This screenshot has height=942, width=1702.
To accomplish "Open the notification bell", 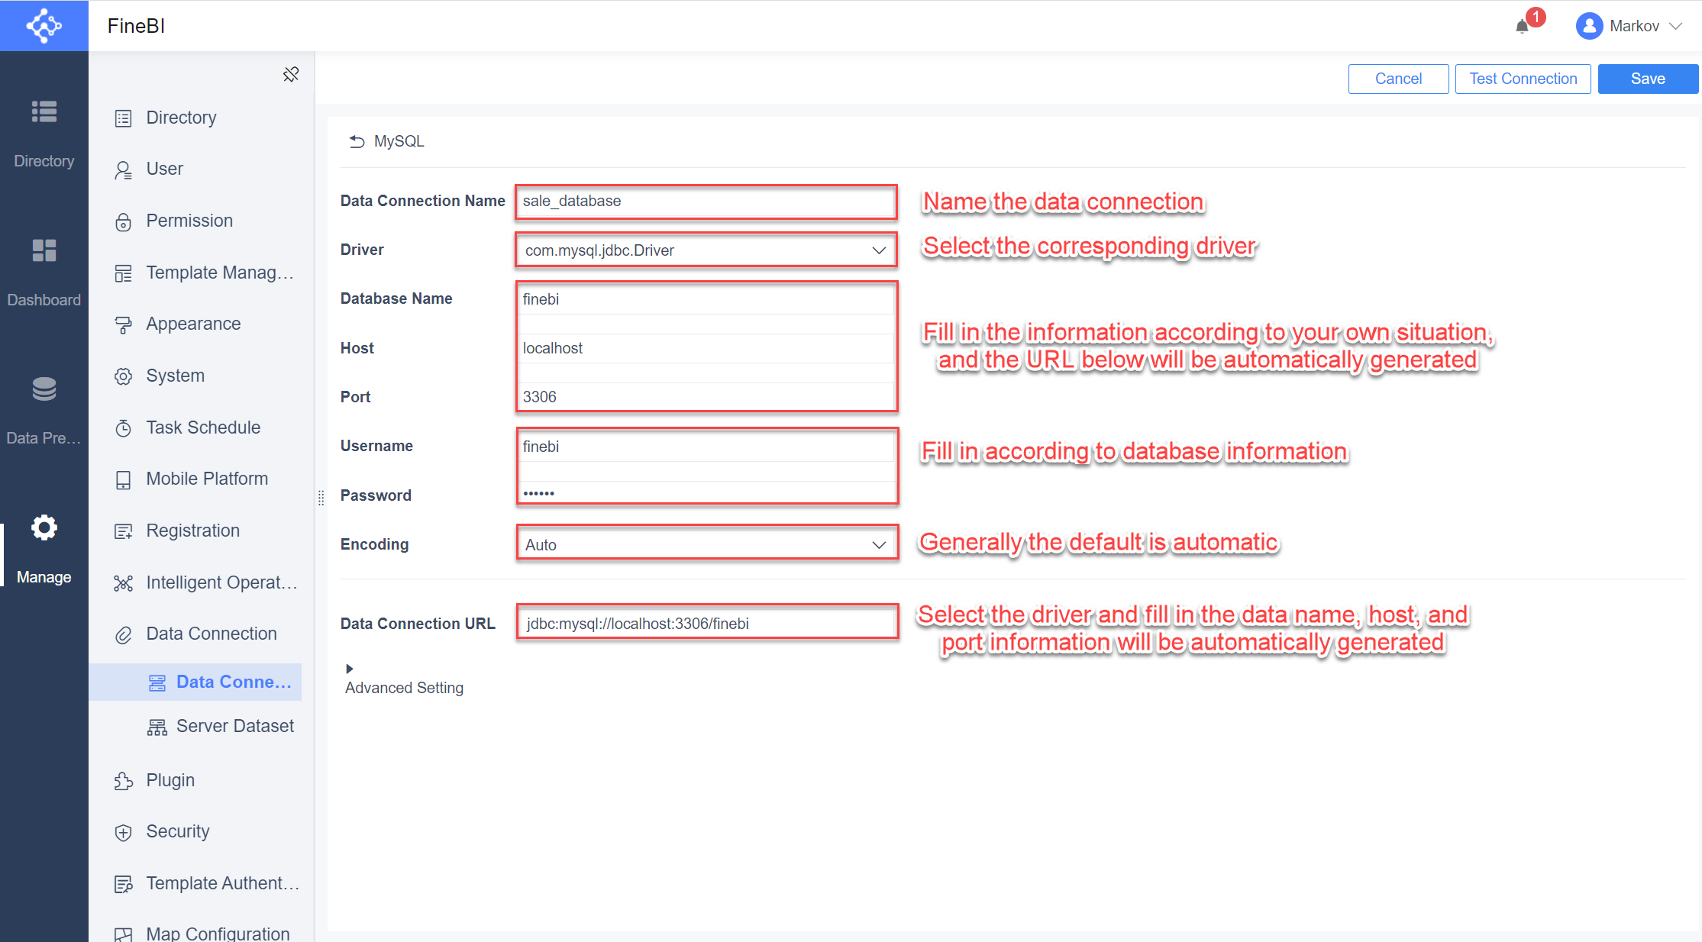I will [1522, 26].
